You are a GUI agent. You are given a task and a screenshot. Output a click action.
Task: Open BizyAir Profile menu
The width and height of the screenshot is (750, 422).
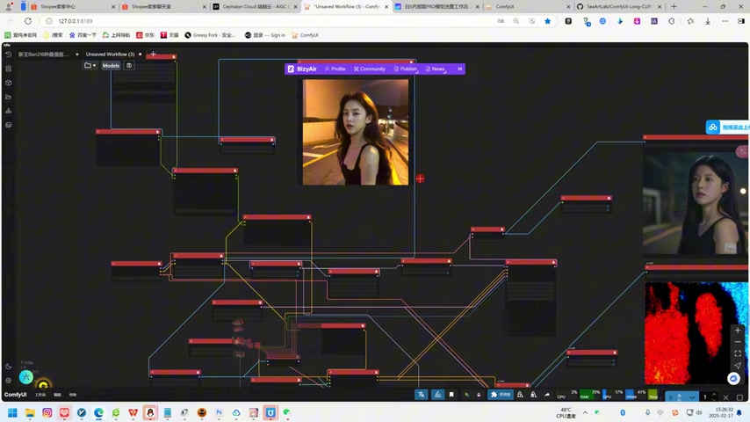coord(335,69)
